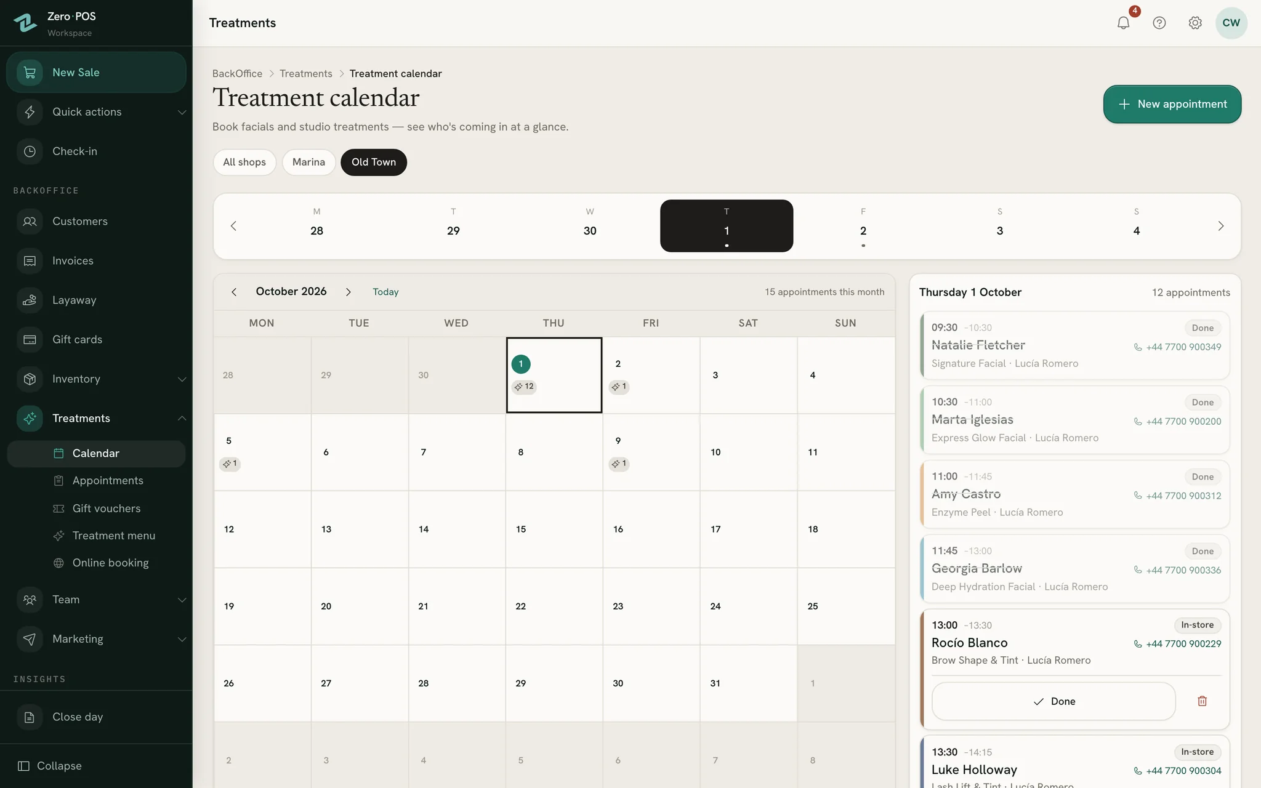1261x788 pixels.
Task: Jump to Today in calendar
Action: [385, 292]
